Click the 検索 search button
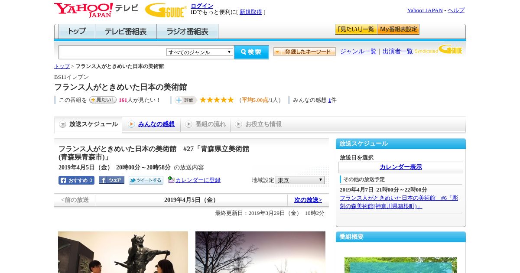 click(x=251, y=52)
